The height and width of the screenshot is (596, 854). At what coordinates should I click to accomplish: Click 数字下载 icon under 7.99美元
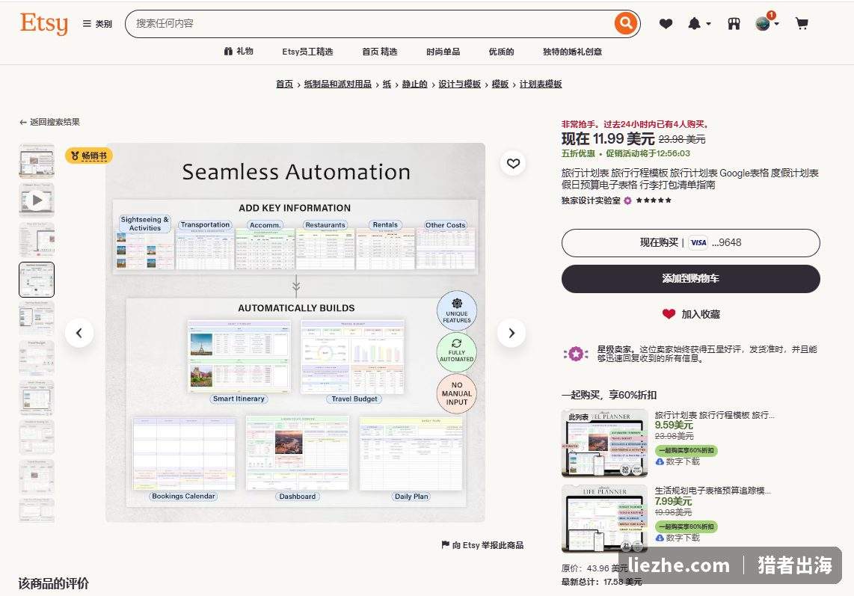659,538
